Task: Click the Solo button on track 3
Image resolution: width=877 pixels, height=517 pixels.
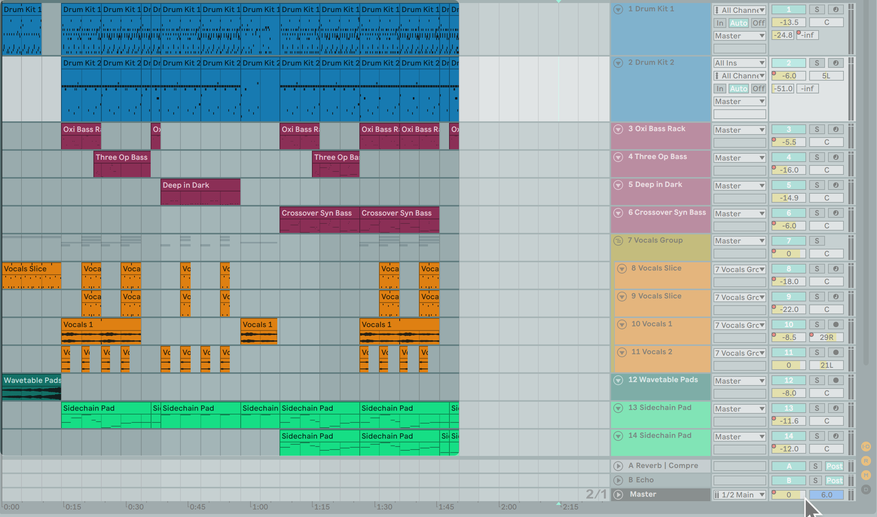Action: (816, 128)
